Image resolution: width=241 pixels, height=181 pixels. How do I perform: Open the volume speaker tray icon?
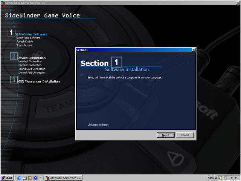pyautogui.click(x=221, y=178)
